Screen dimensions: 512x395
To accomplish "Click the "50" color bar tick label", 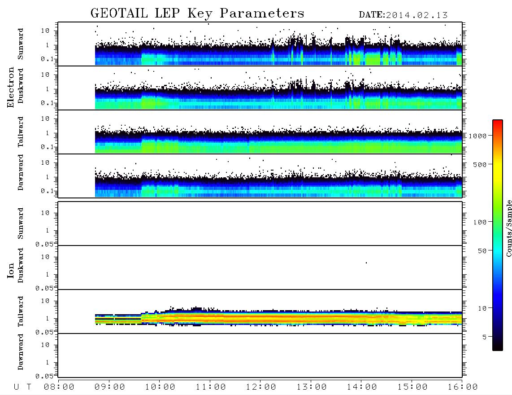I will (482, 251).
